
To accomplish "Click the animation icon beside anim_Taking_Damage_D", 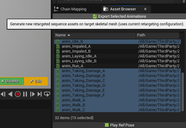I will pos(58,86).
